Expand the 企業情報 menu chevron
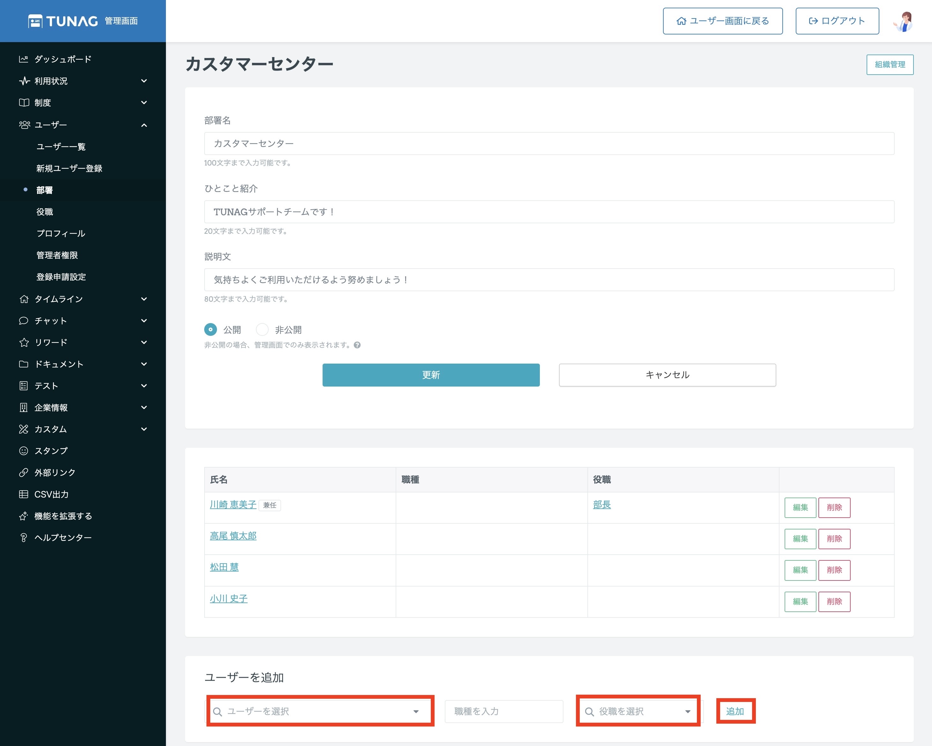Viewport: 932px width, 746px height. click(x=145, y=408)
